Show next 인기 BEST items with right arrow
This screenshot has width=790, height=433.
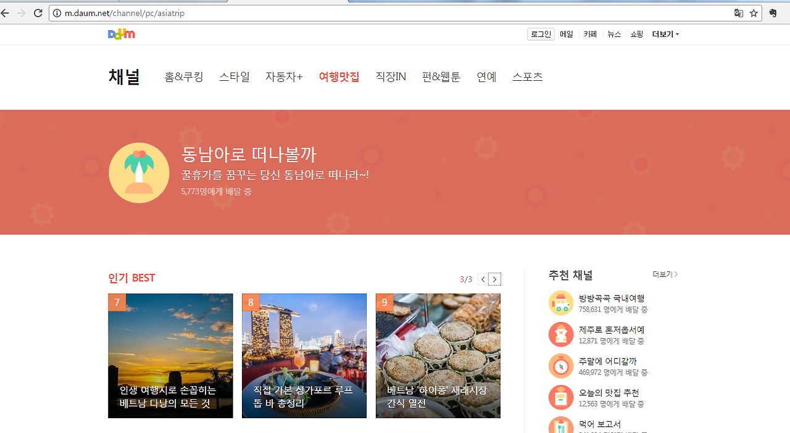[494, 279]
